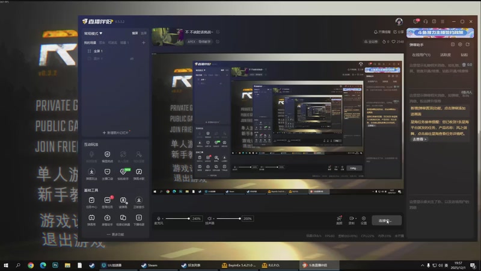Viewport: 481px width, 271px height.
Task: Expand 更多功能 at panel bottom
Action: coord(115,234)
